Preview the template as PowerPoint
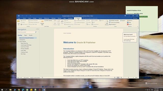The image size is (163, 91). tap(95, 25)
